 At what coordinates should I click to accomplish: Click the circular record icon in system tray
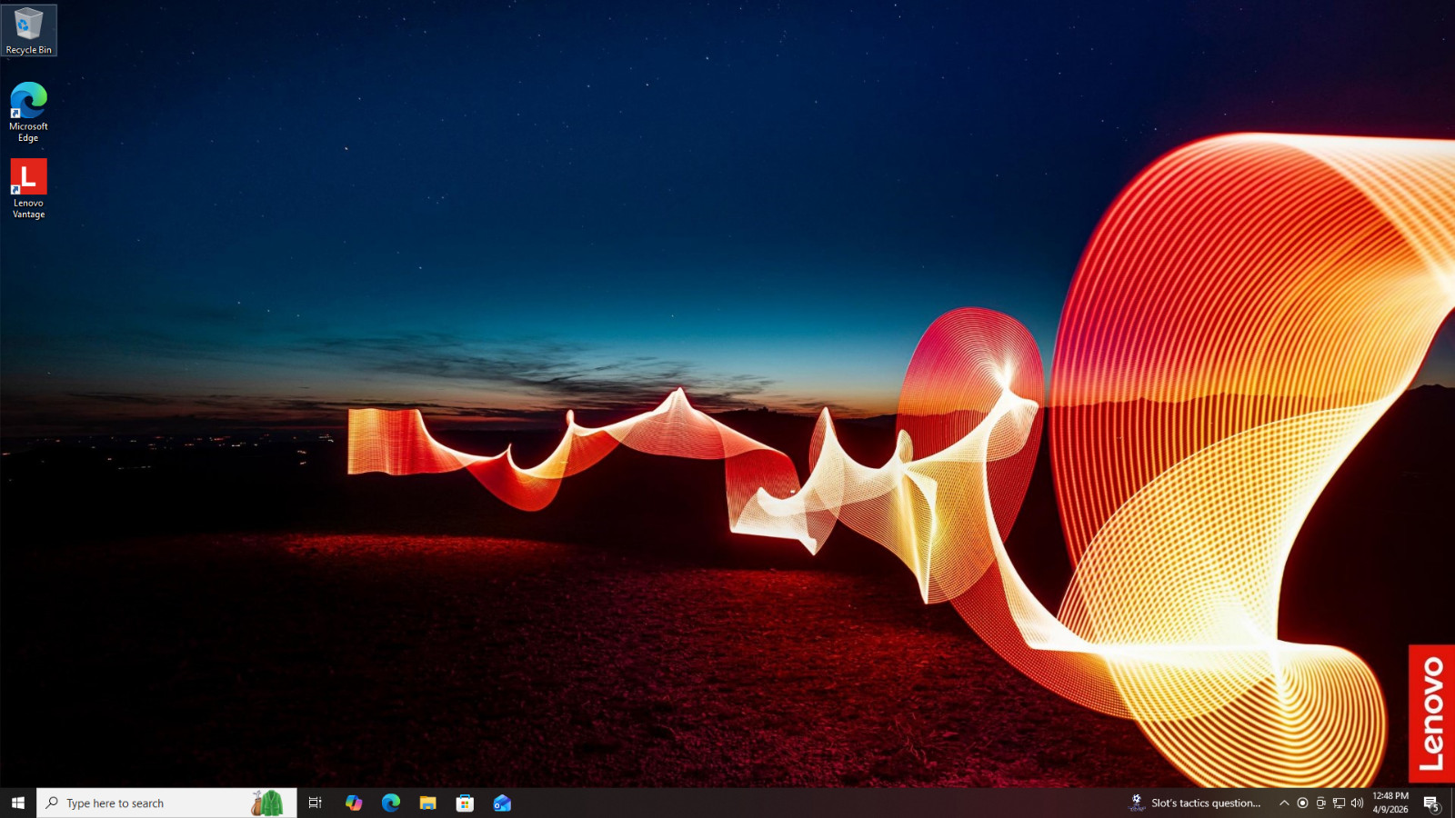click(1302, 803)
